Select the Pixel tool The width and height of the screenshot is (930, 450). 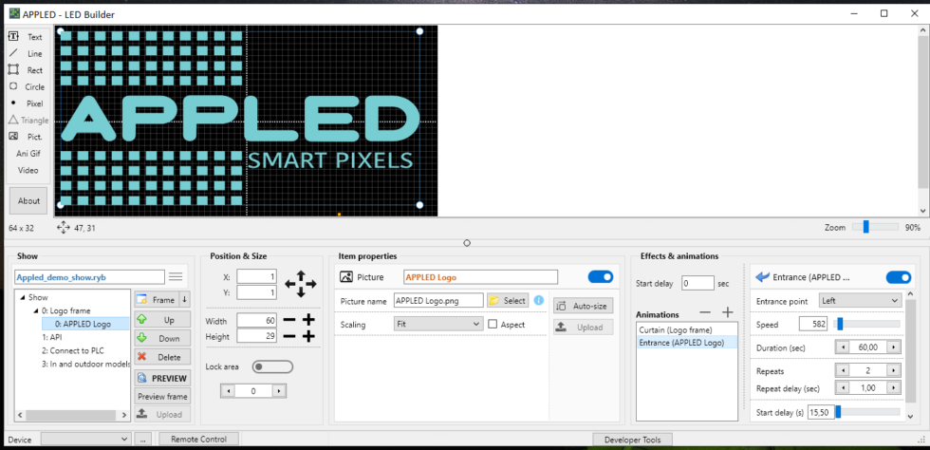pyautogui.click(x=28, y=103)
